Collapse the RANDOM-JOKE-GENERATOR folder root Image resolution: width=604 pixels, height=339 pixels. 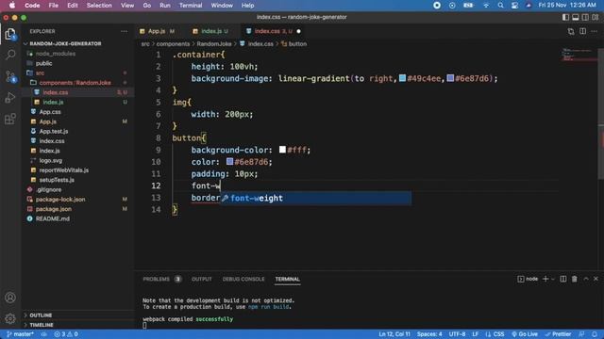tap(65, 44)
